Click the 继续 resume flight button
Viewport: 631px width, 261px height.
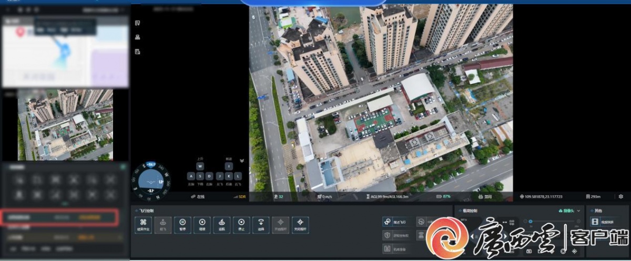[202, 225]
